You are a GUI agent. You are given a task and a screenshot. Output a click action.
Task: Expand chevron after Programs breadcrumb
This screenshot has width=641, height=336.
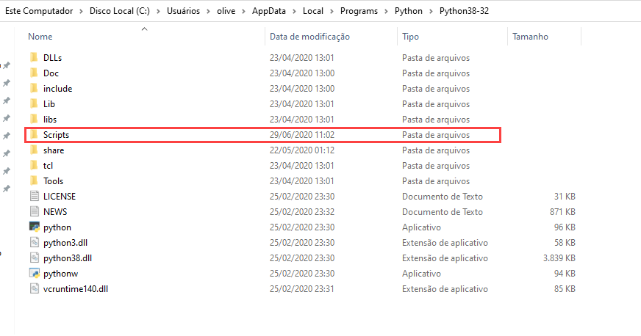(x=387, y=12)
